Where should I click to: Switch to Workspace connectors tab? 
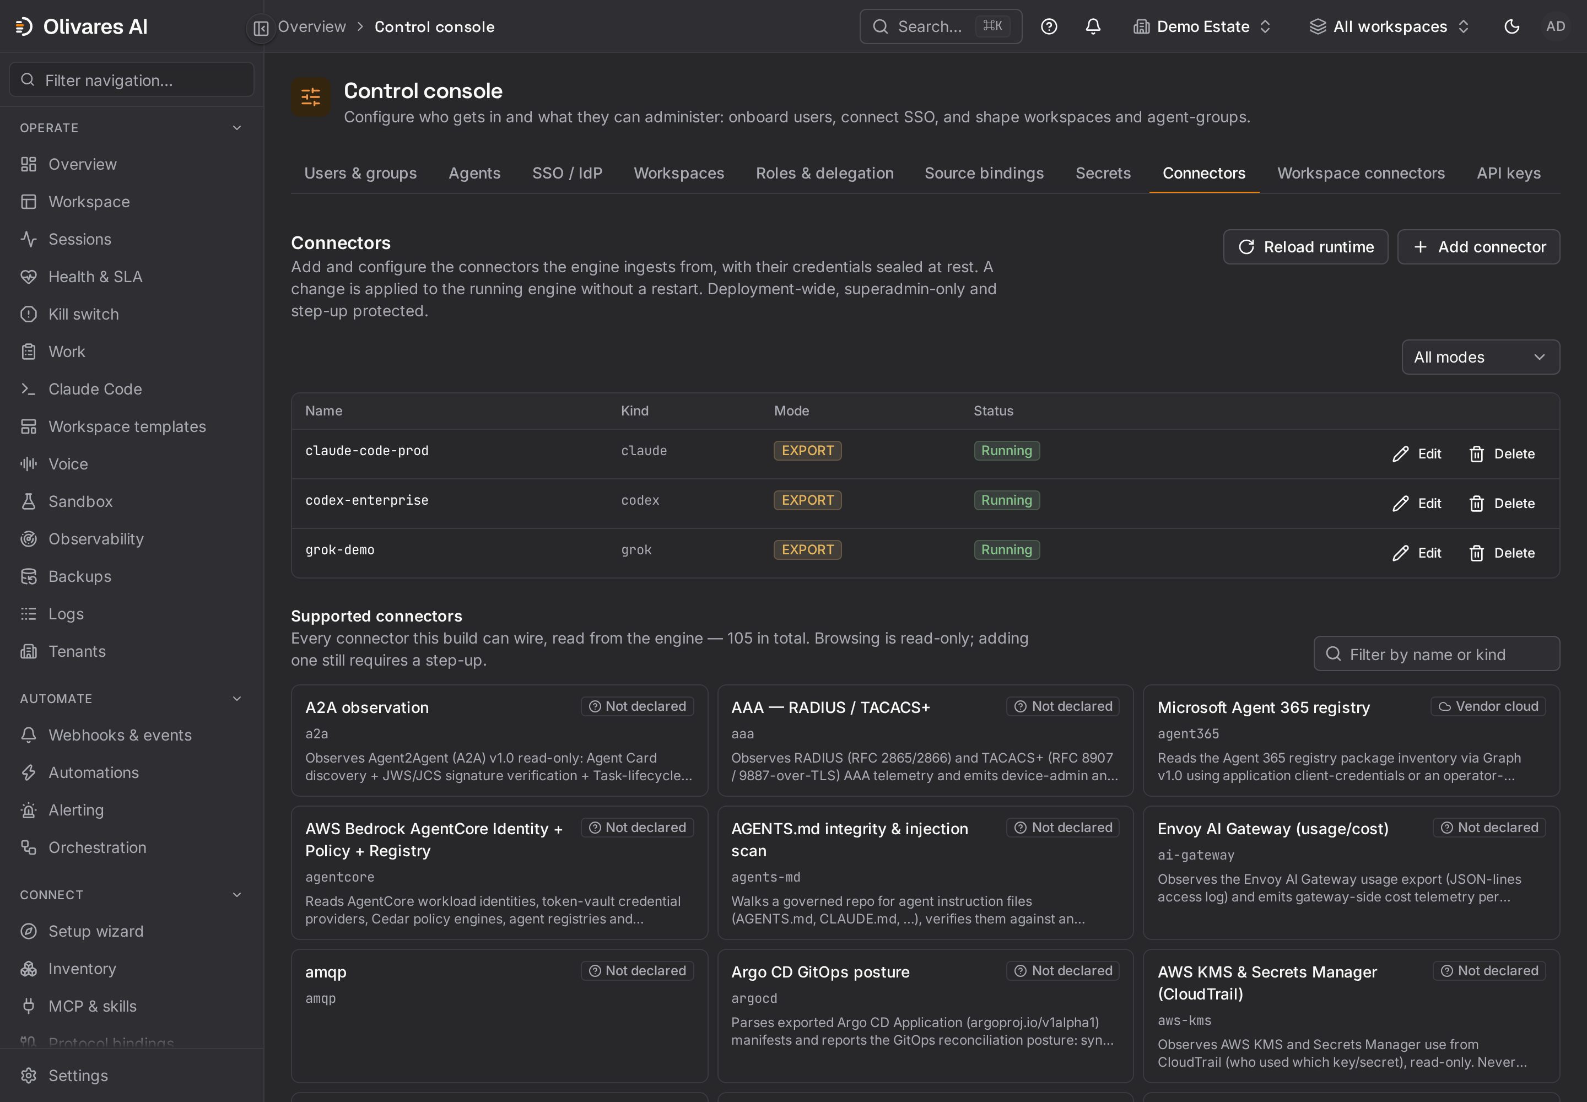coord(1361,174)
